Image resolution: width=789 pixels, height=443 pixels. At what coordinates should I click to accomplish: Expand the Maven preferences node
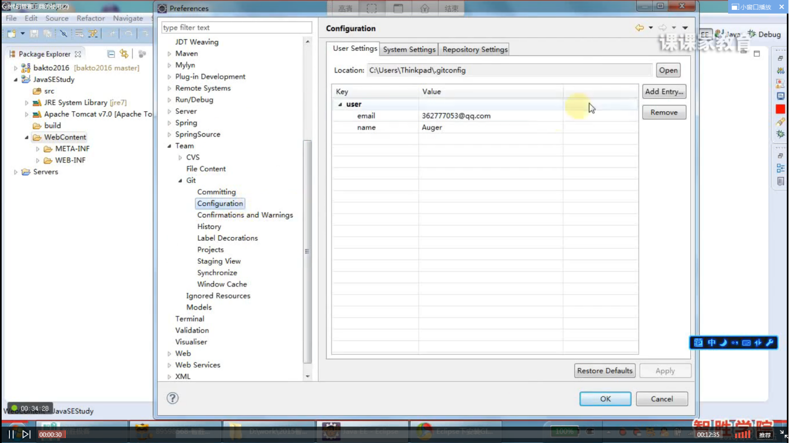click(169, 54)
